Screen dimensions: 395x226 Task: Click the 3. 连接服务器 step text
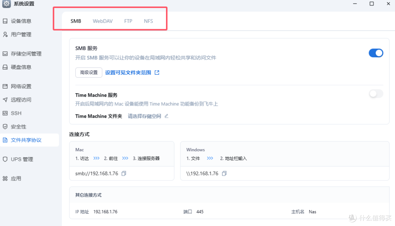click(146, 159)
